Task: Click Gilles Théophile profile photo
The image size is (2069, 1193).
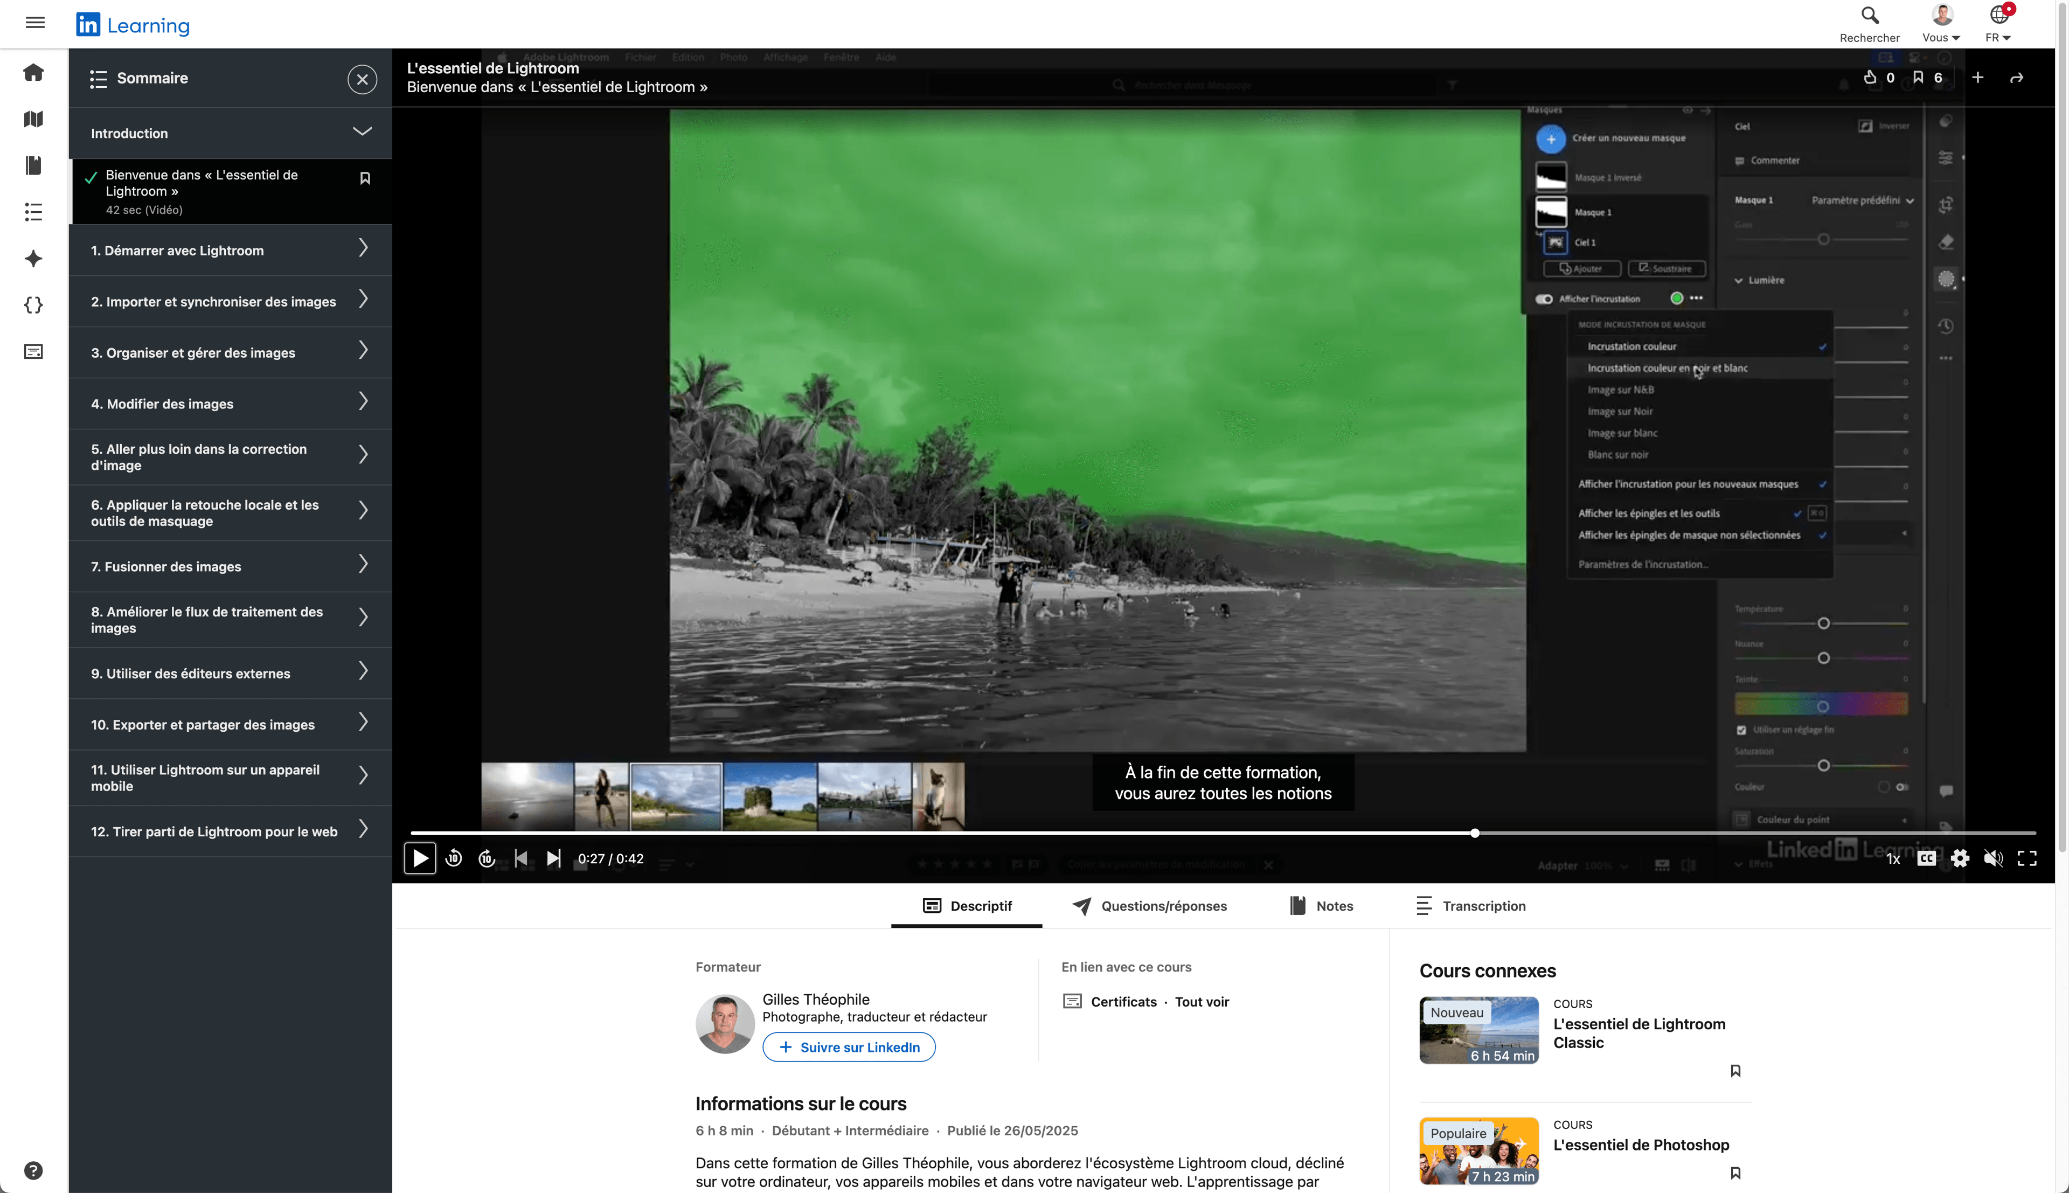Action: click(725, 1023)
